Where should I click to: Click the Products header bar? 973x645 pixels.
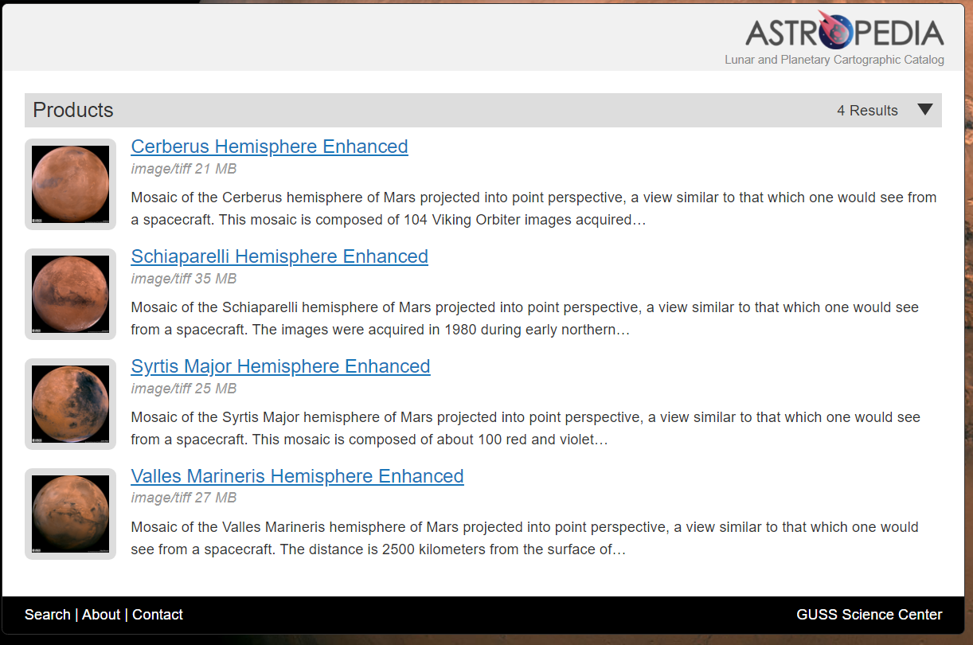(73, 110)
